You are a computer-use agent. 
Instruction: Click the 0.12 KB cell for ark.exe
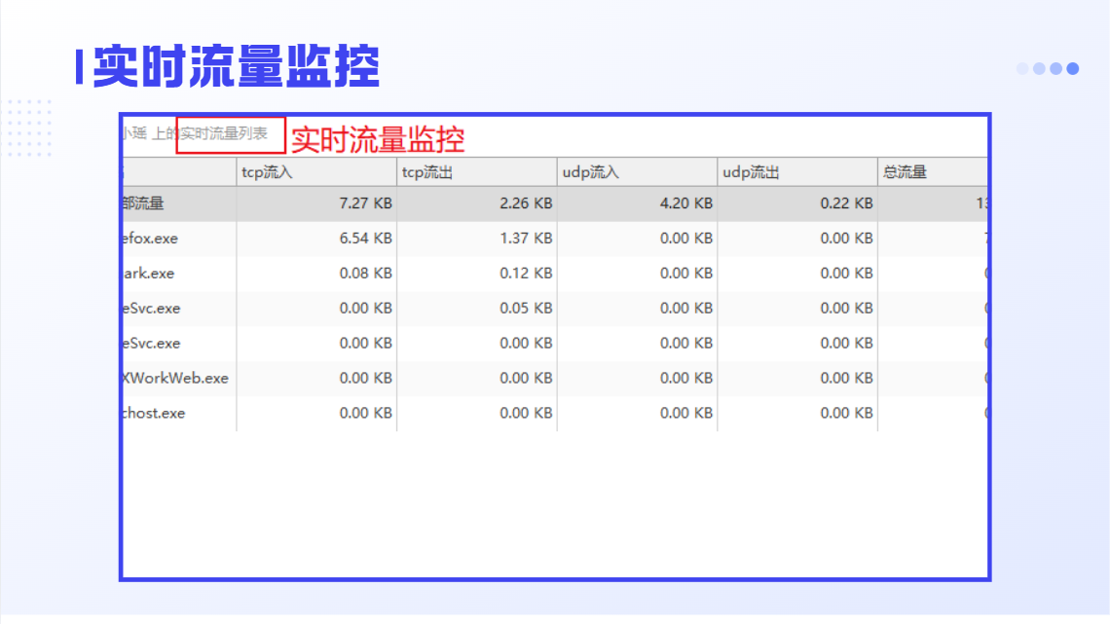(477, 274)
